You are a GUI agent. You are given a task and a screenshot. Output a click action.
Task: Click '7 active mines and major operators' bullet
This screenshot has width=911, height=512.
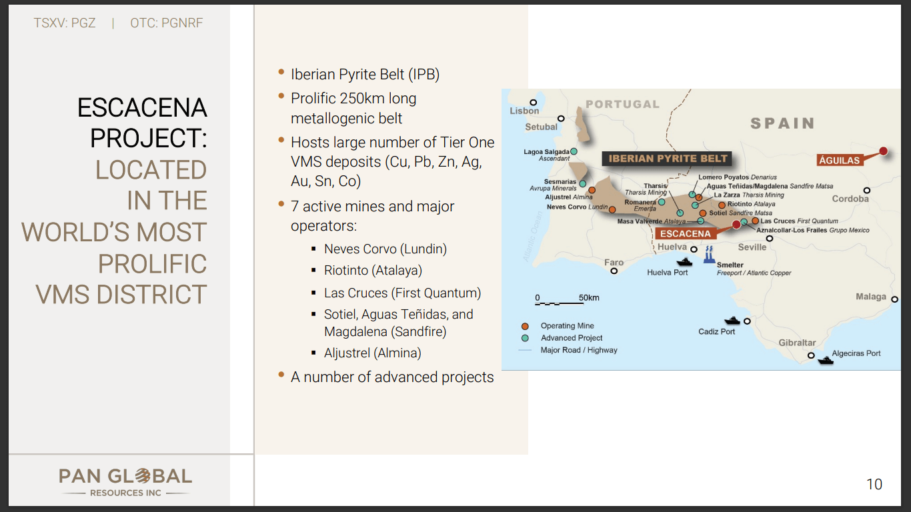click(x=372, y=216)
